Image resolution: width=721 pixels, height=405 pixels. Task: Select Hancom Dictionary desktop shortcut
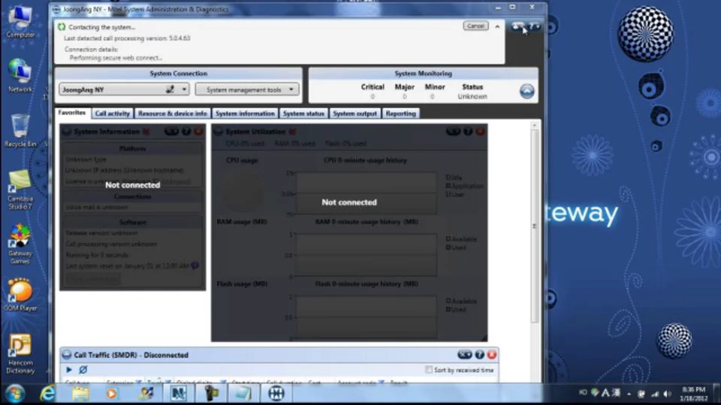20,353
